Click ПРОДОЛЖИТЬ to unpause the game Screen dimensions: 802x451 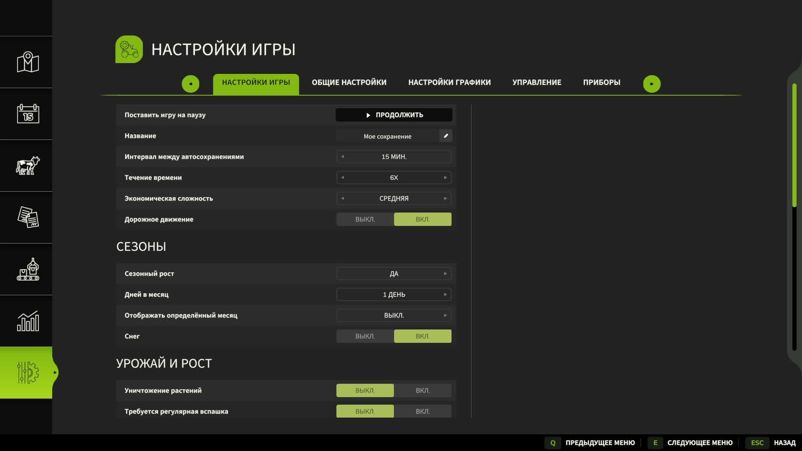coord(393,114)
